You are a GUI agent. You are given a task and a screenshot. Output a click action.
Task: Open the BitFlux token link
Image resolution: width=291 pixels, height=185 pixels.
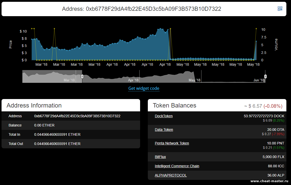click(160, 157)
